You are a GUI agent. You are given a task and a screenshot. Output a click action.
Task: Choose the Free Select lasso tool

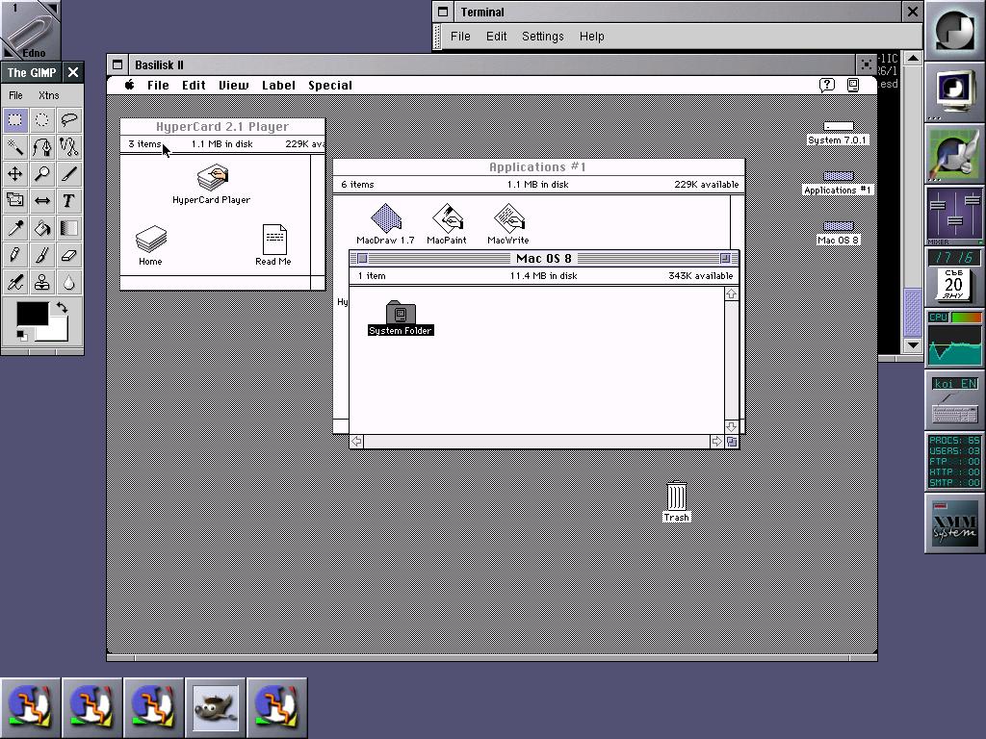69,119
